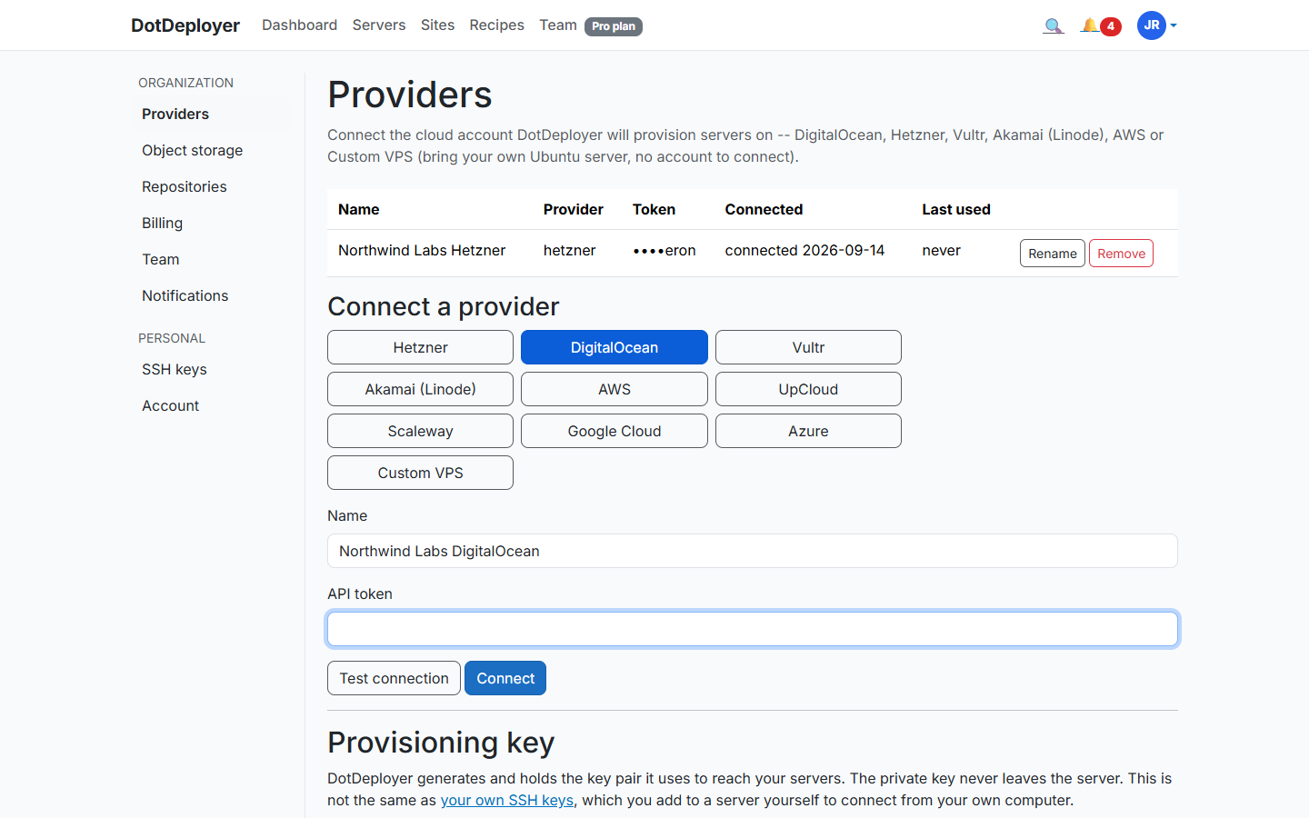1309x818 pixels.
Task: Choose the Hetzner provider option
Action: coord(420,347)
